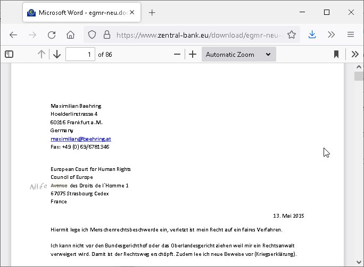Click the text 'of 86'
Screen dimensions: 364x267
tap(105, 55)
